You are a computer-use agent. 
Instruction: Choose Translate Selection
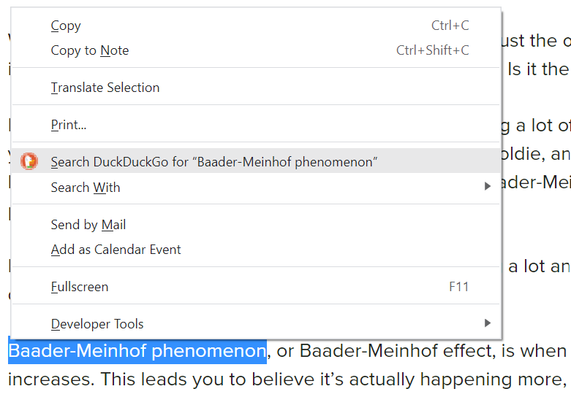(256, 88)
